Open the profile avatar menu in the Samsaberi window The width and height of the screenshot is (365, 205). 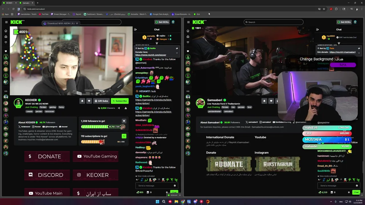(355, 22)
